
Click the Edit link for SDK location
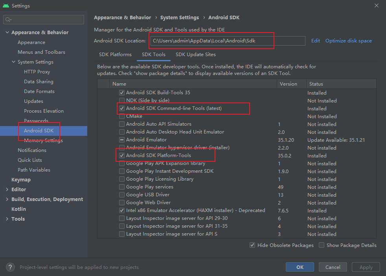click(x=315, y=41)
